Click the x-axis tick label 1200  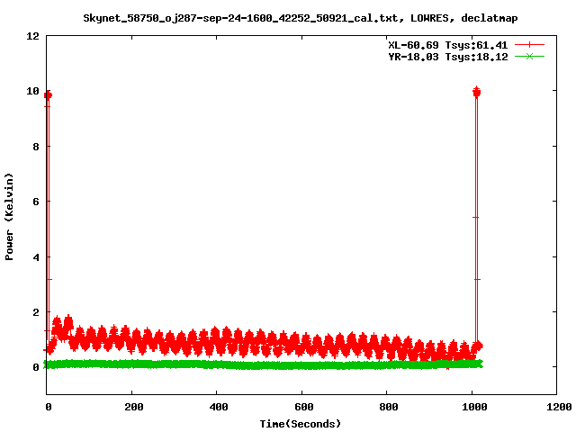(x=559, y=407)
